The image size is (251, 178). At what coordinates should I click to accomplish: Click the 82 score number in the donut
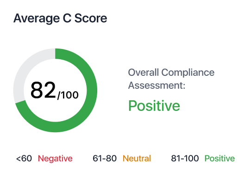coord(43,90)
